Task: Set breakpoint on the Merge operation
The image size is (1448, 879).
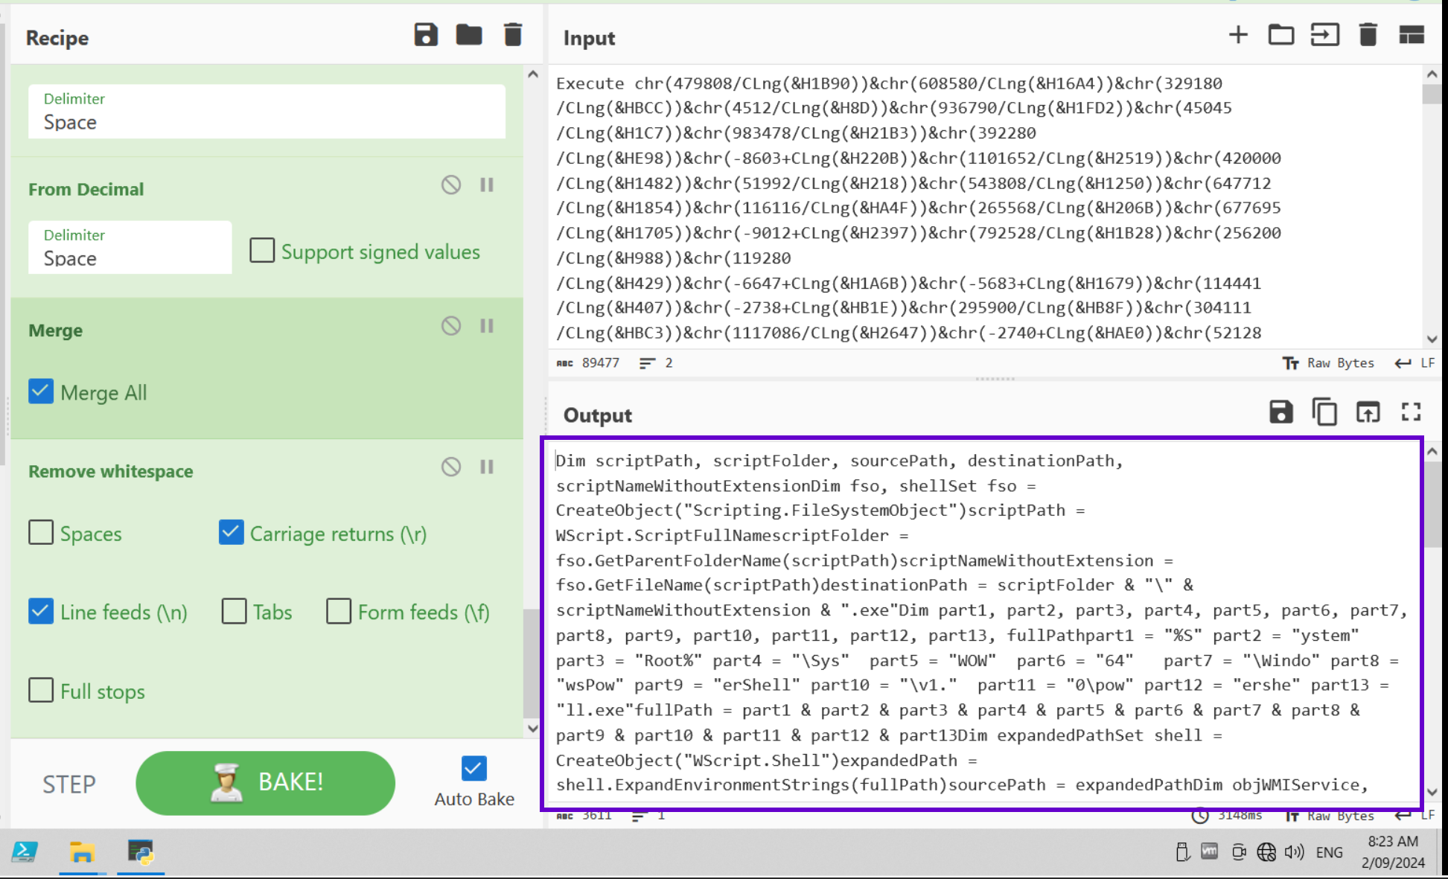Action: (487, 326)
